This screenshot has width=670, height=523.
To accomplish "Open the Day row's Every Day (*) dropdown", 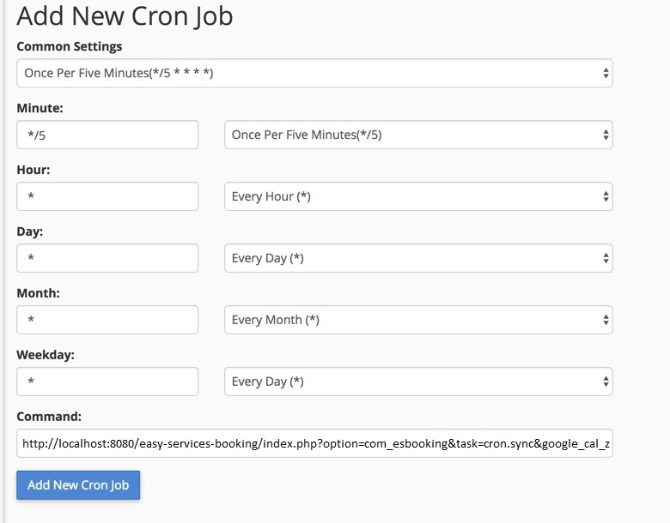I will [418, 258].
